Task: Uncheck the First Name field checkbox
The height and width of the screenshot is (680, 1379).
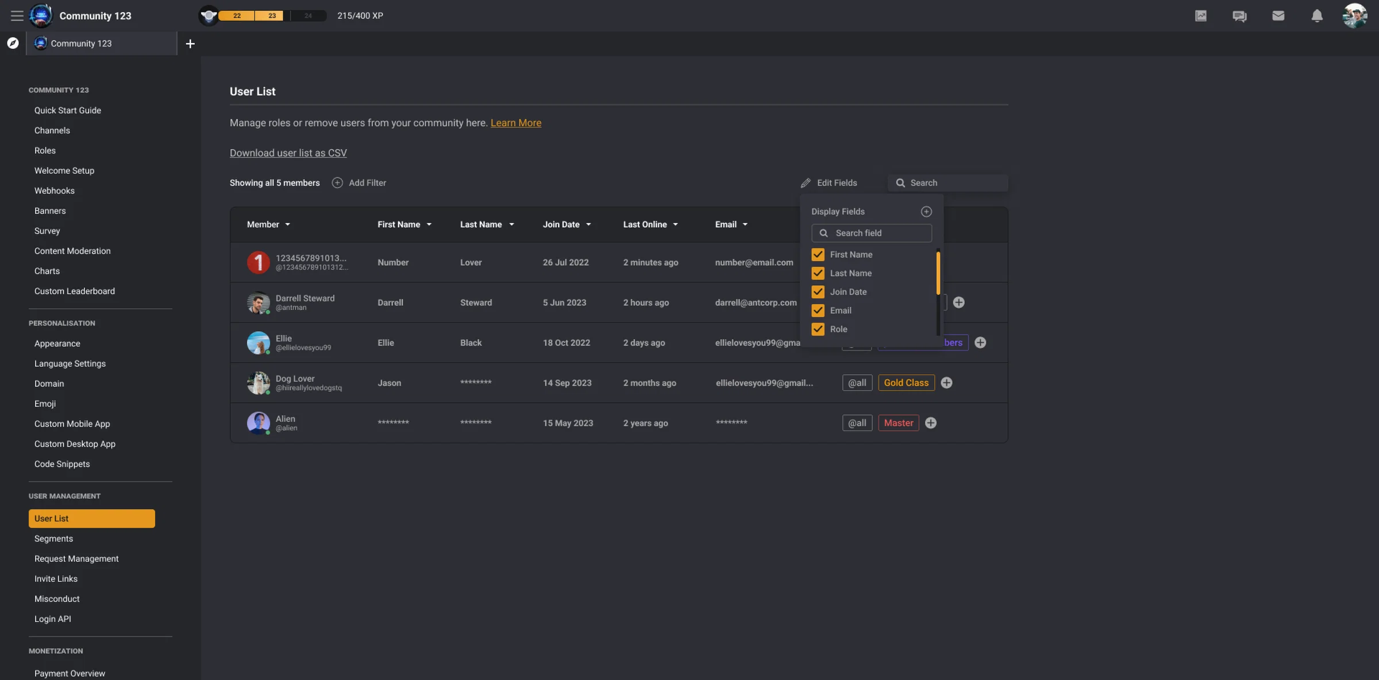Action: tap(818, 254)
